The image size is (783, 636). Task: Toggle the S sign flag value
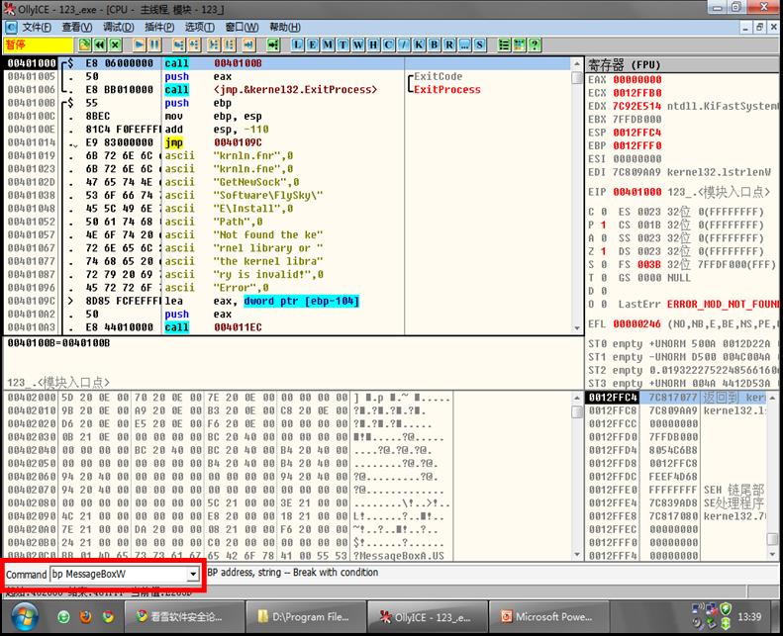pyautogui.click(x=603, y=264)
